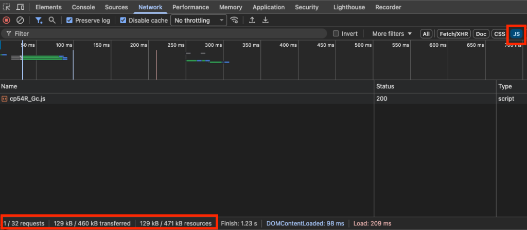Click the 100 ms timeline marker
Viewport: 527px width, 230px height.
[64, 45]
